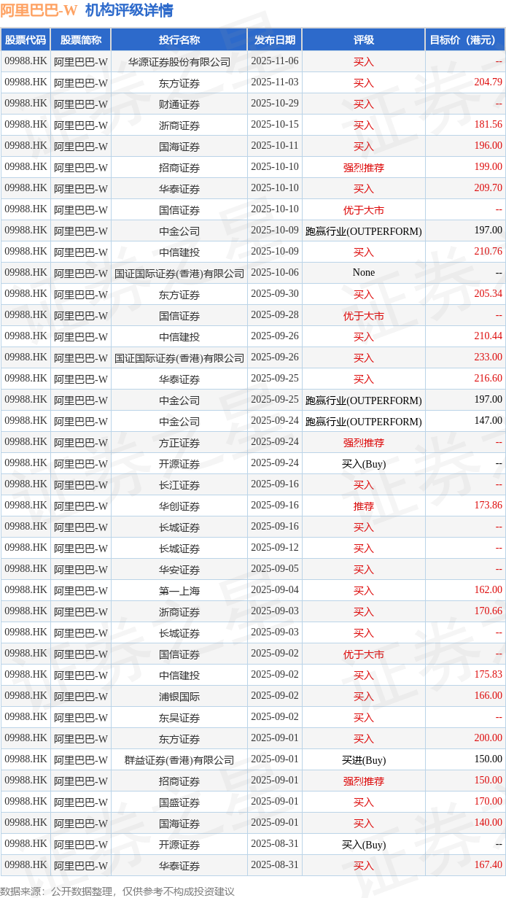Select target price 140.00

tap(488, 823)
